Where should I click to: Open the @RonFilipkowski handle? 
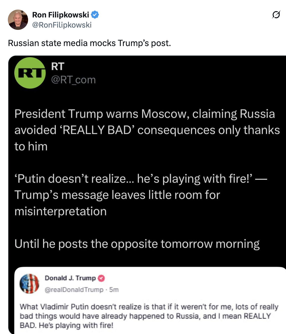point(62,25)
